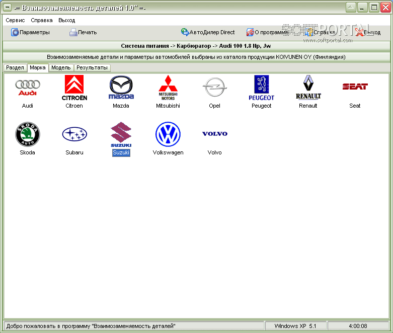Choose the Peugeot lion logo
This screenshot has width=393, height=333.
click(262, 88)
